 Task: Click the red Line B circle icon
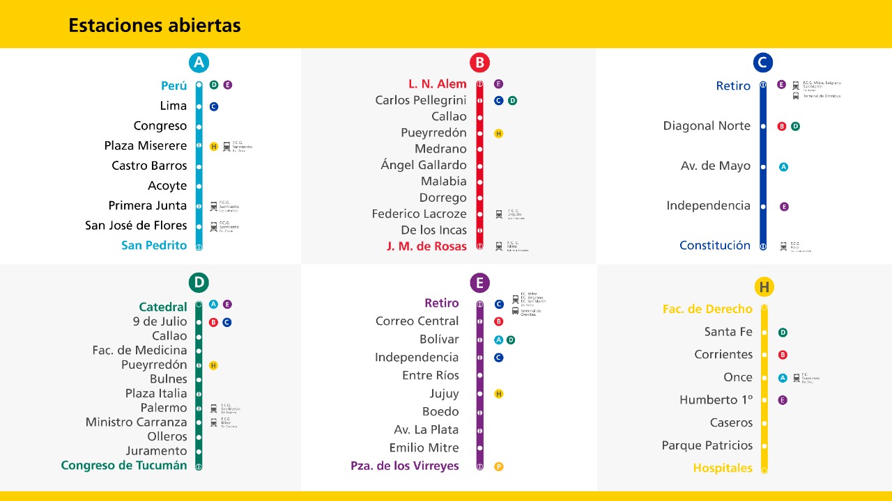pyautogui.click(x=479, y=63)
